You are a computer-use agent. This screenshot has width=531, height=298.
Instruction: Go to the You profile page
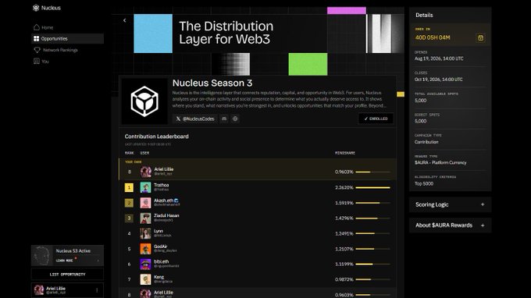[67, 61]
